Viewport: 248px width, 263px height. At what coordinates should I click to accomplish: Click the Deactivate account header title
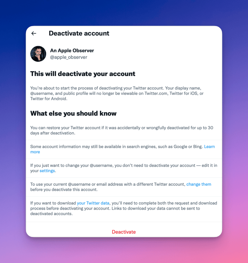click(x=79, y=33)
